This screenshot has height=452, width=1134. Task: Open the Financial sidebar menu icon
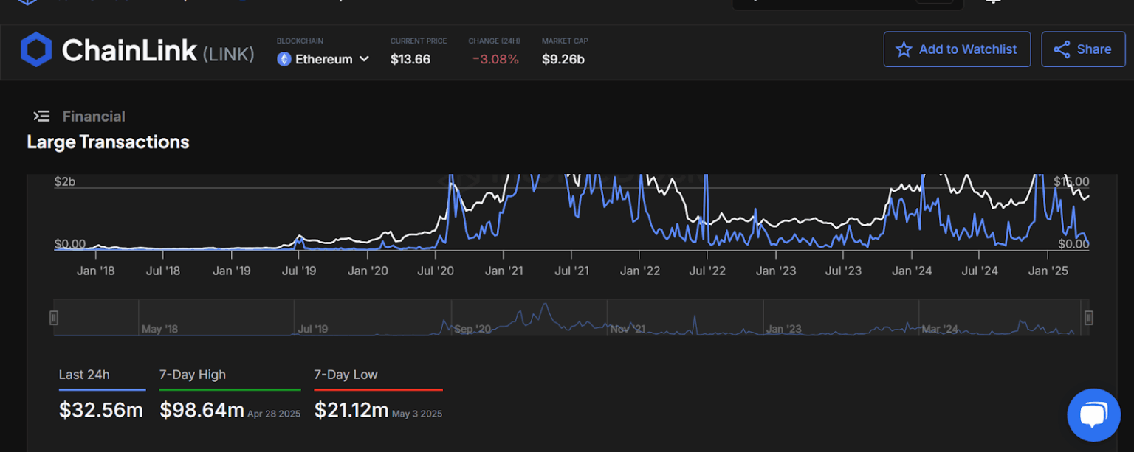click(41, 117)
